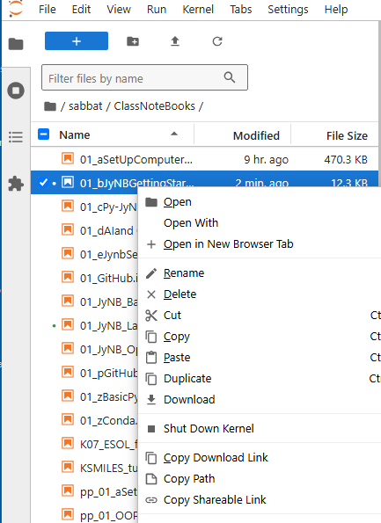Click the blue New Launcher plus button
Screen dimensions: 381x523
[77, 41]
